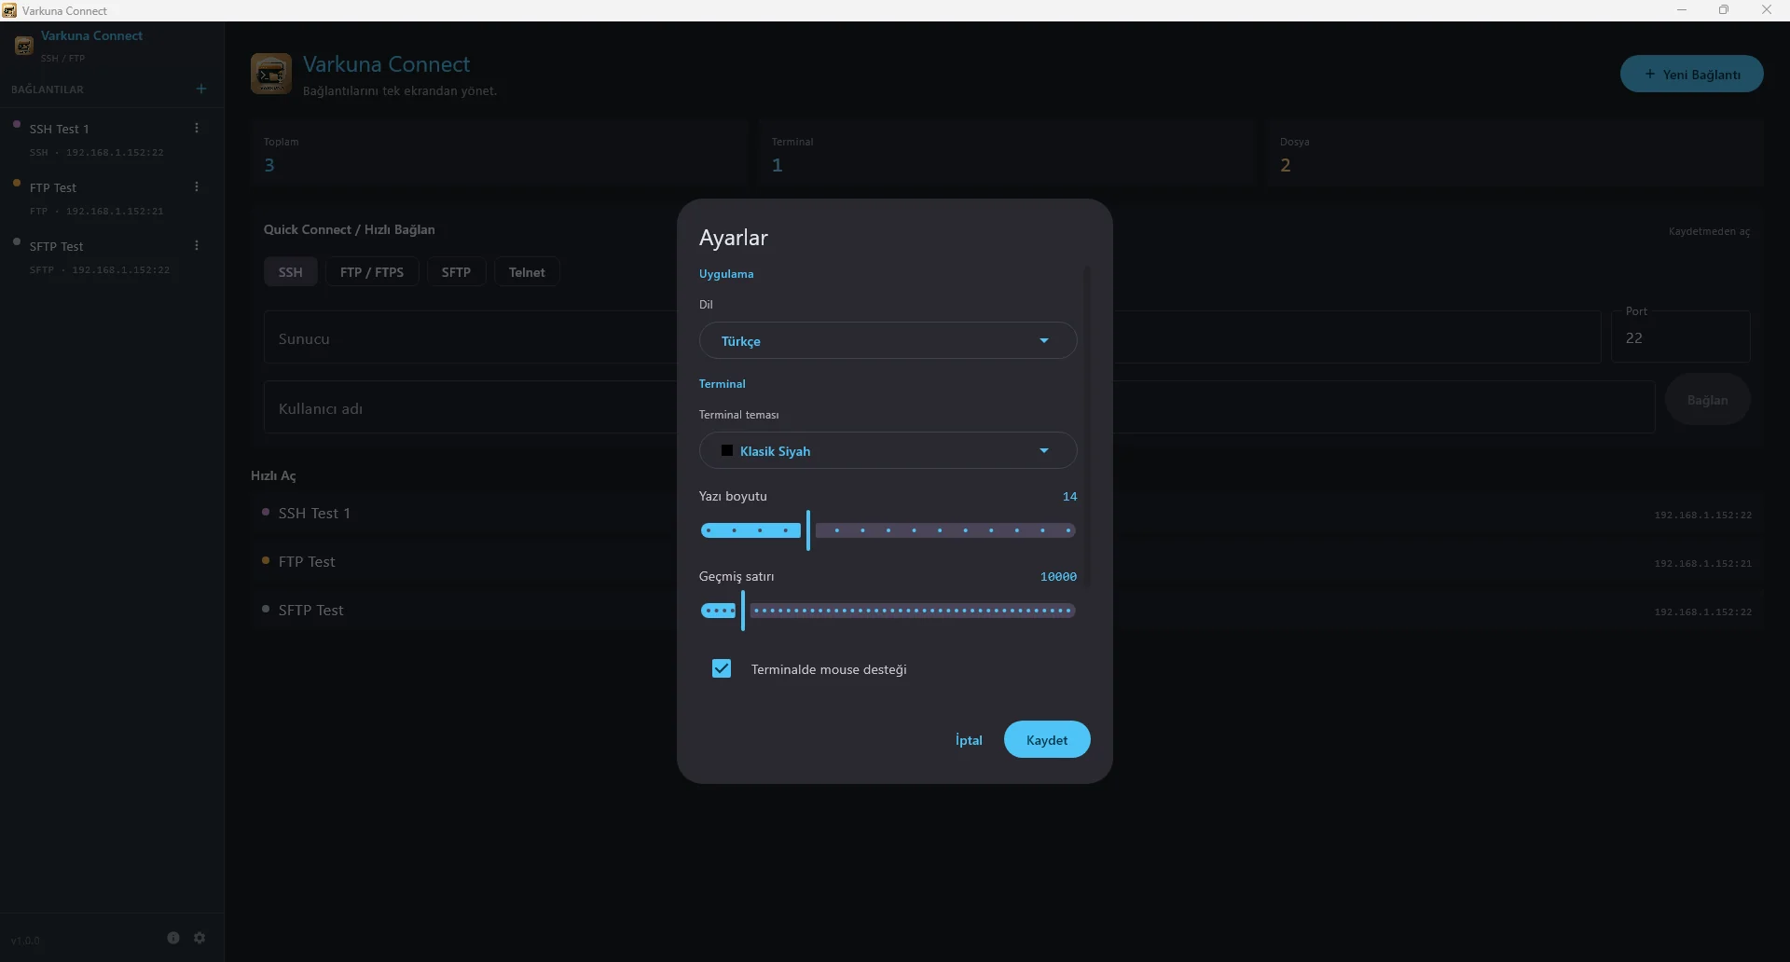Image resolution: width=1790 pixels, height=962 pixels.
Task: Open the three-dot menu for SFTP Test
Action: [197, 245]
